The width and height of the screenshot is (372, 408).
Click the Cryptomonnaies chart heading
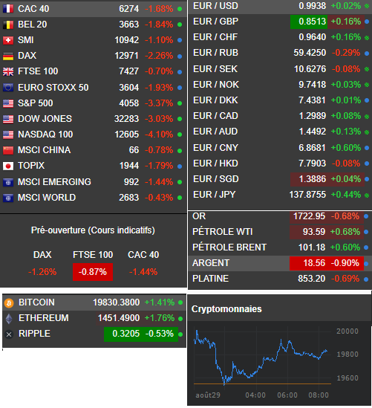226,309
